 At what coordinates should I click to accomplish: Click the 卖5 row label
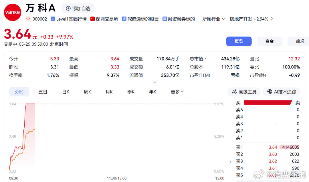click(x=239, y=110)
